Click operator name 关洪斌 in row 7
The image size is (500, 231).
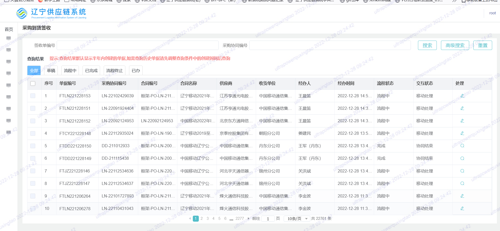[305, 171]
